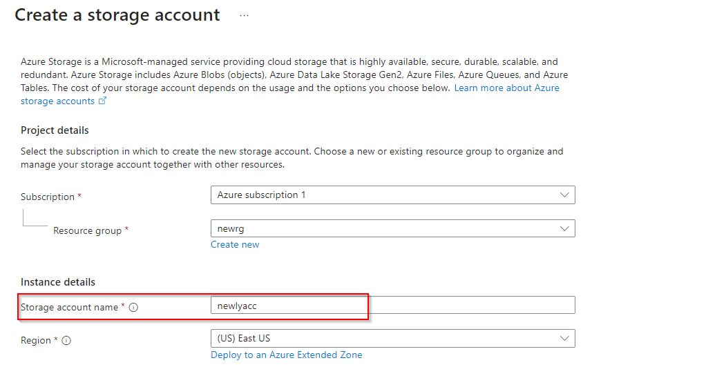
Task: Open Learn more about Azure storage accounts link
Action: (506, 88)
